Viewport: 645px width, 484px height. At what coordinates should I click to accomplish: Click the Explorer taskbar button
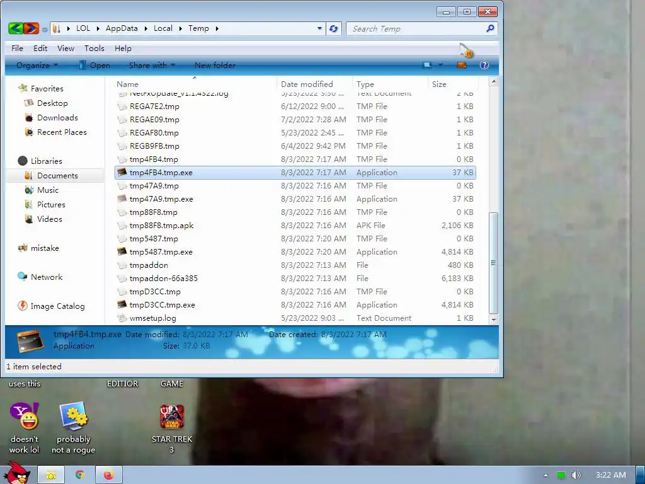pos(51,475)
